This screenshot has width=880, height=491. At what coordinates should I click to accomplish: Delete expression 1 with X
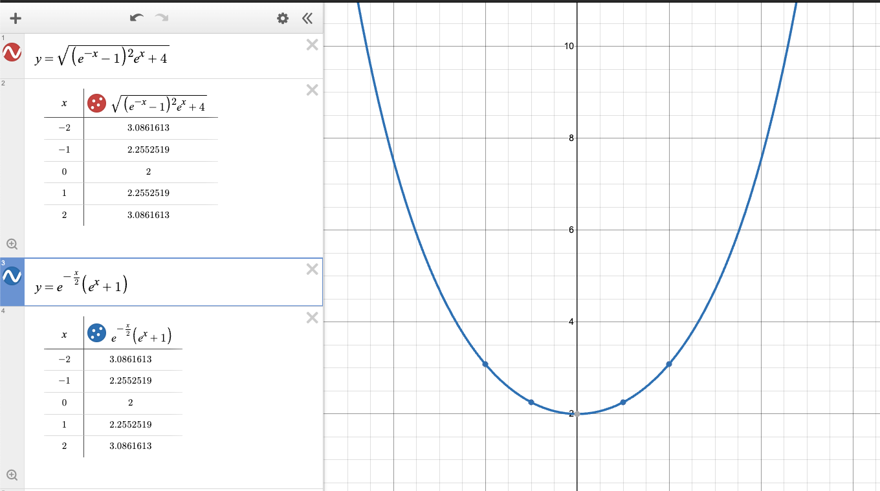point(312,45)
